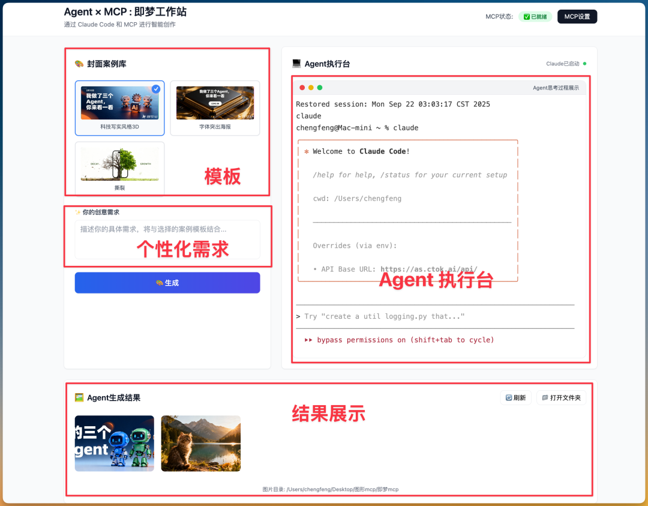648x506 pixels.
Task: Select the 撕裂 tree cover template
Action: click(120, 168)
